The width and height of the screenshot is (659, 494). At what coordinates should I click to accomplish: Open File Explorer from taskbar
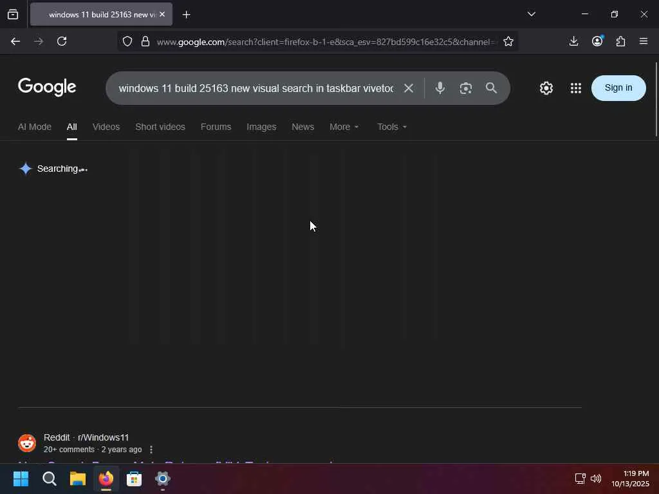point(78,479)
